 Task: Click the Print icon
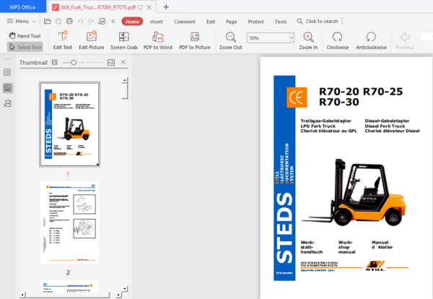[69, 21]
